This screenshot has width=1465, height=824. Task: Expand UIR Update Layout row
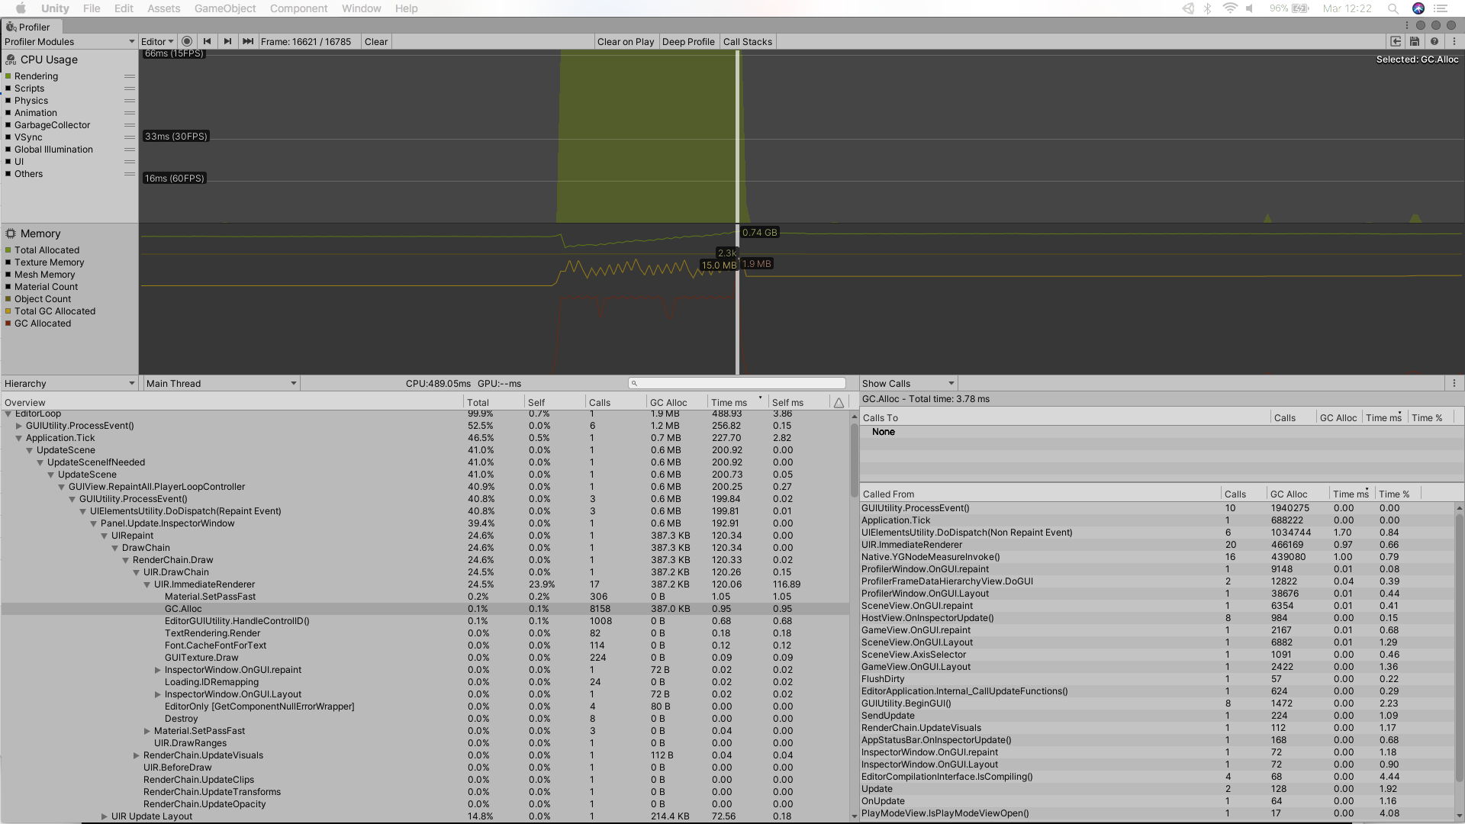click(x=105, y=816)
